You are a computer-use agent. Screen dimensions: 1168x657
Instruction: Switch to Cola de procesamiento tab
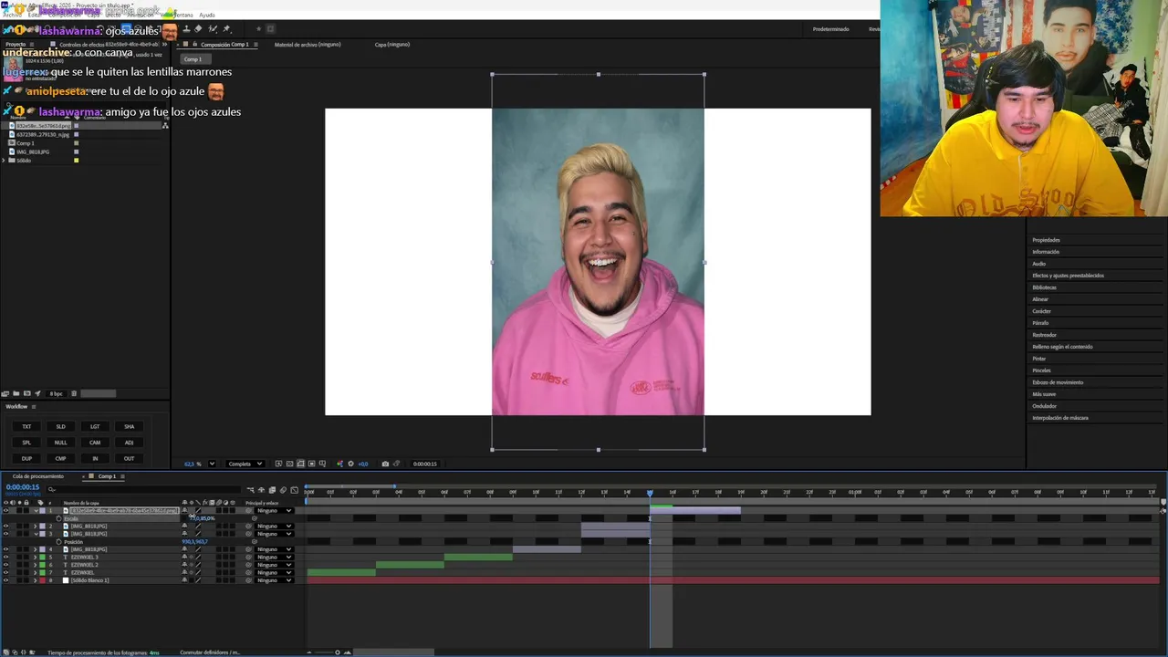[x=38, y=476]
